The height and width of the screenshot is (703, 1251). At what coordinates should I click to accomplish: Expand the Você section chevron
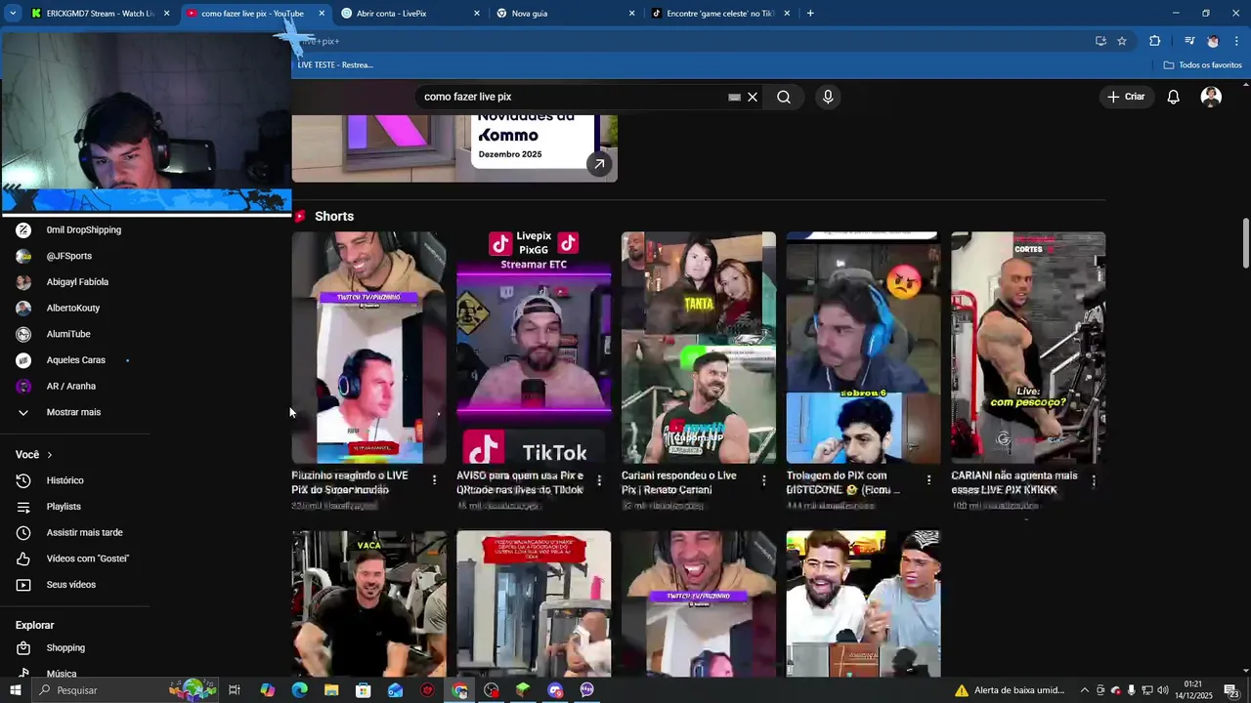[50, 455]
